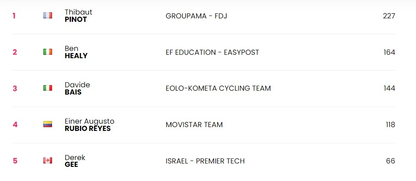Open Thibaut Pinot's rider profile

coord(78,16)
